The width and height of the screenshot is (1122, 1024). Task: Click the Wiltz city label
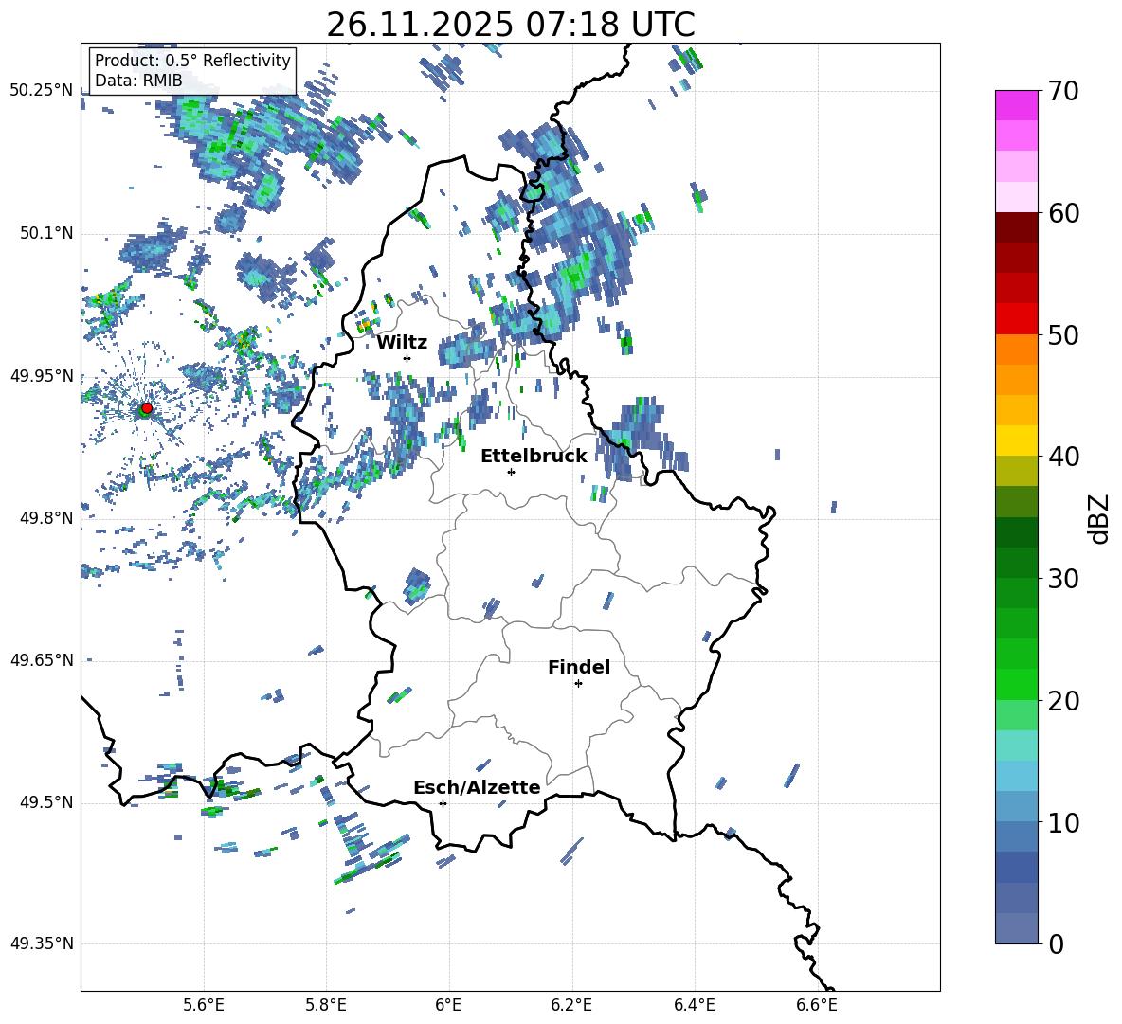point(402,343)
